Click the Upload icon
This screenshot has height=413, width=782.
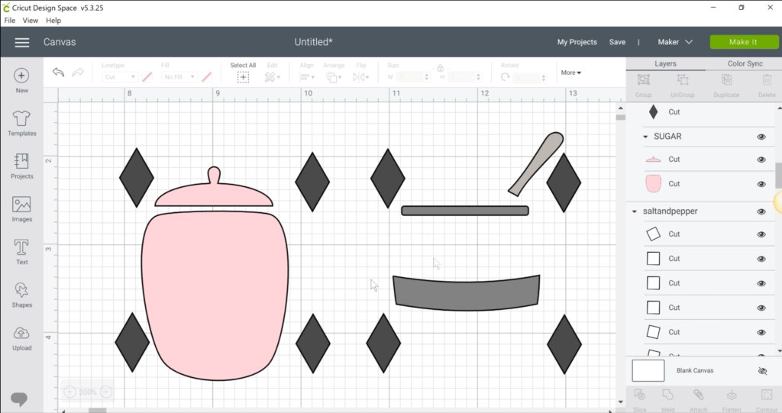pos(21,333)
